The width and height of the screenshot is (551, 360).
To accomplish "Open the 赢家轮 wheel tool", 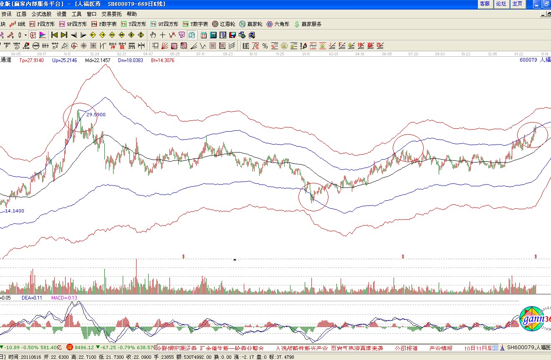I will pyautogui.click(x=251, y=24).
